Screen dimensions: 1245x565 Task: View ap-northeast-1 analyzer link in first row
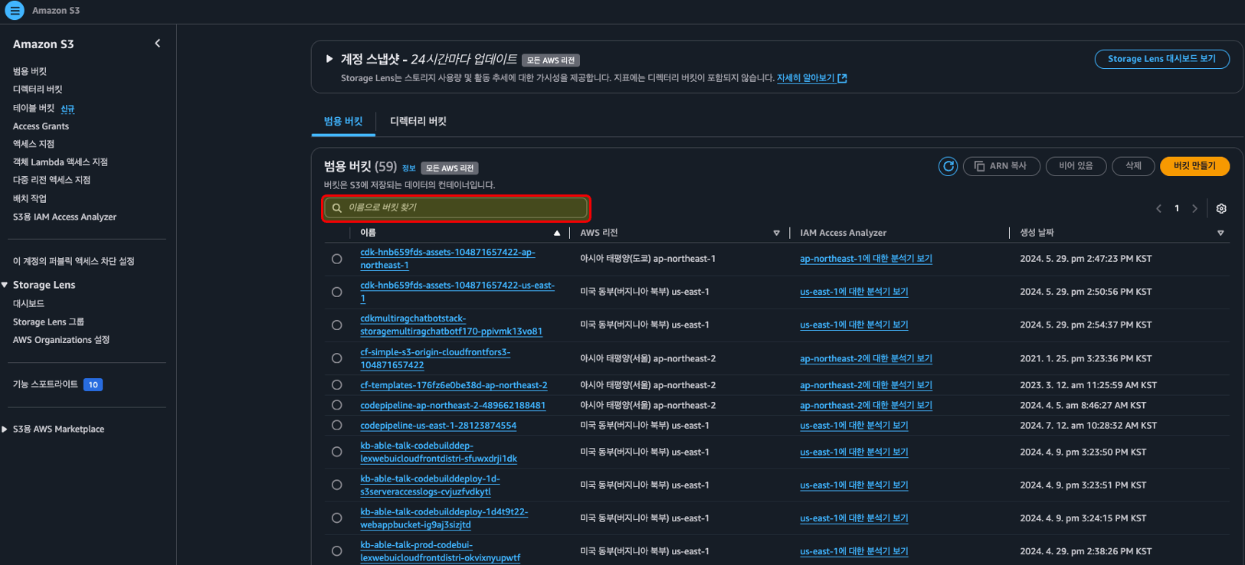click(x=866, y=259)
